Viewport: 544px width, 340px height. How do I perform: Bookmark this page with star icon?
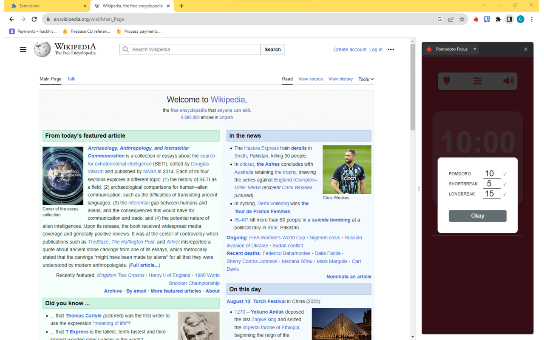462,19
